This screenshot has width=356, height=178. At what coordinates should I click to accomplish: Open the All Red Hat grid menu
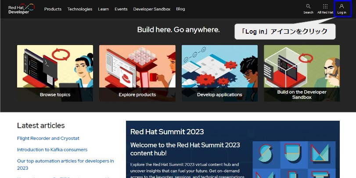[325, 9]
